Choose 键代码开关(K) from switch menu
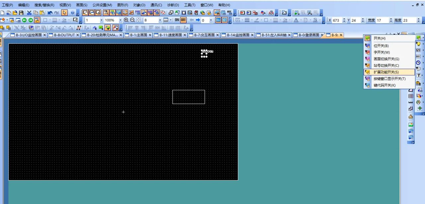 click(x=389, y=85)
